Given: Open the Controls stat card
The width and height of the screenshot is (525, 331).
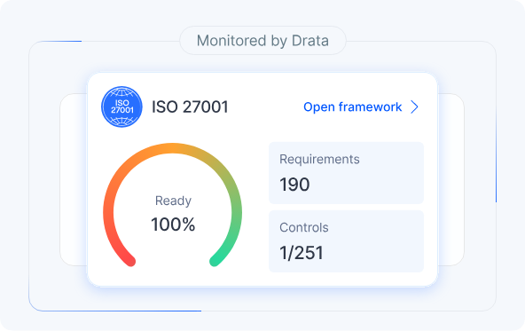Looking at the screenshot, I should coord(346,241).
